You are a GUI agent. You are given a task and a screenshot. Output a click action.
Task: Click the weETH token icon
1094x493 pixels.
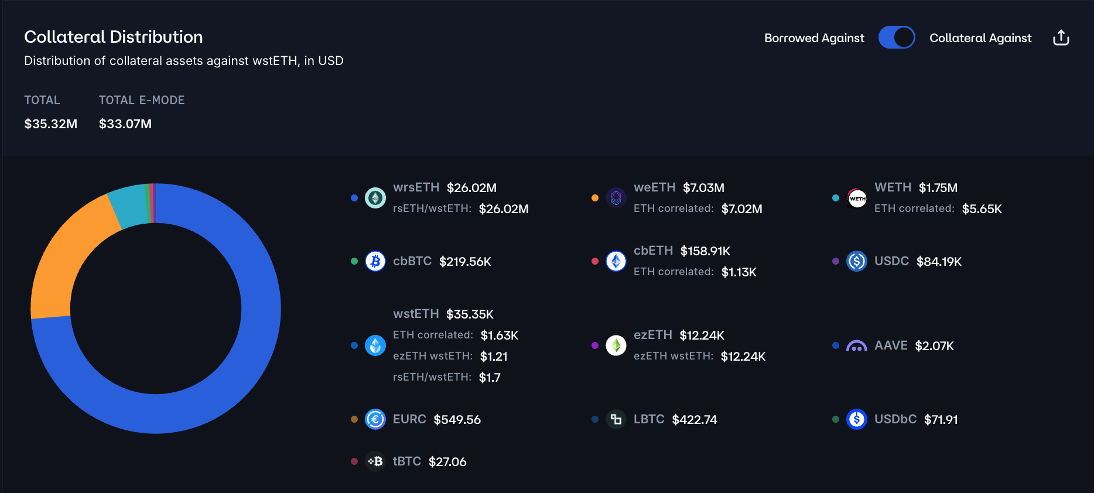click(x=616, y=198)
